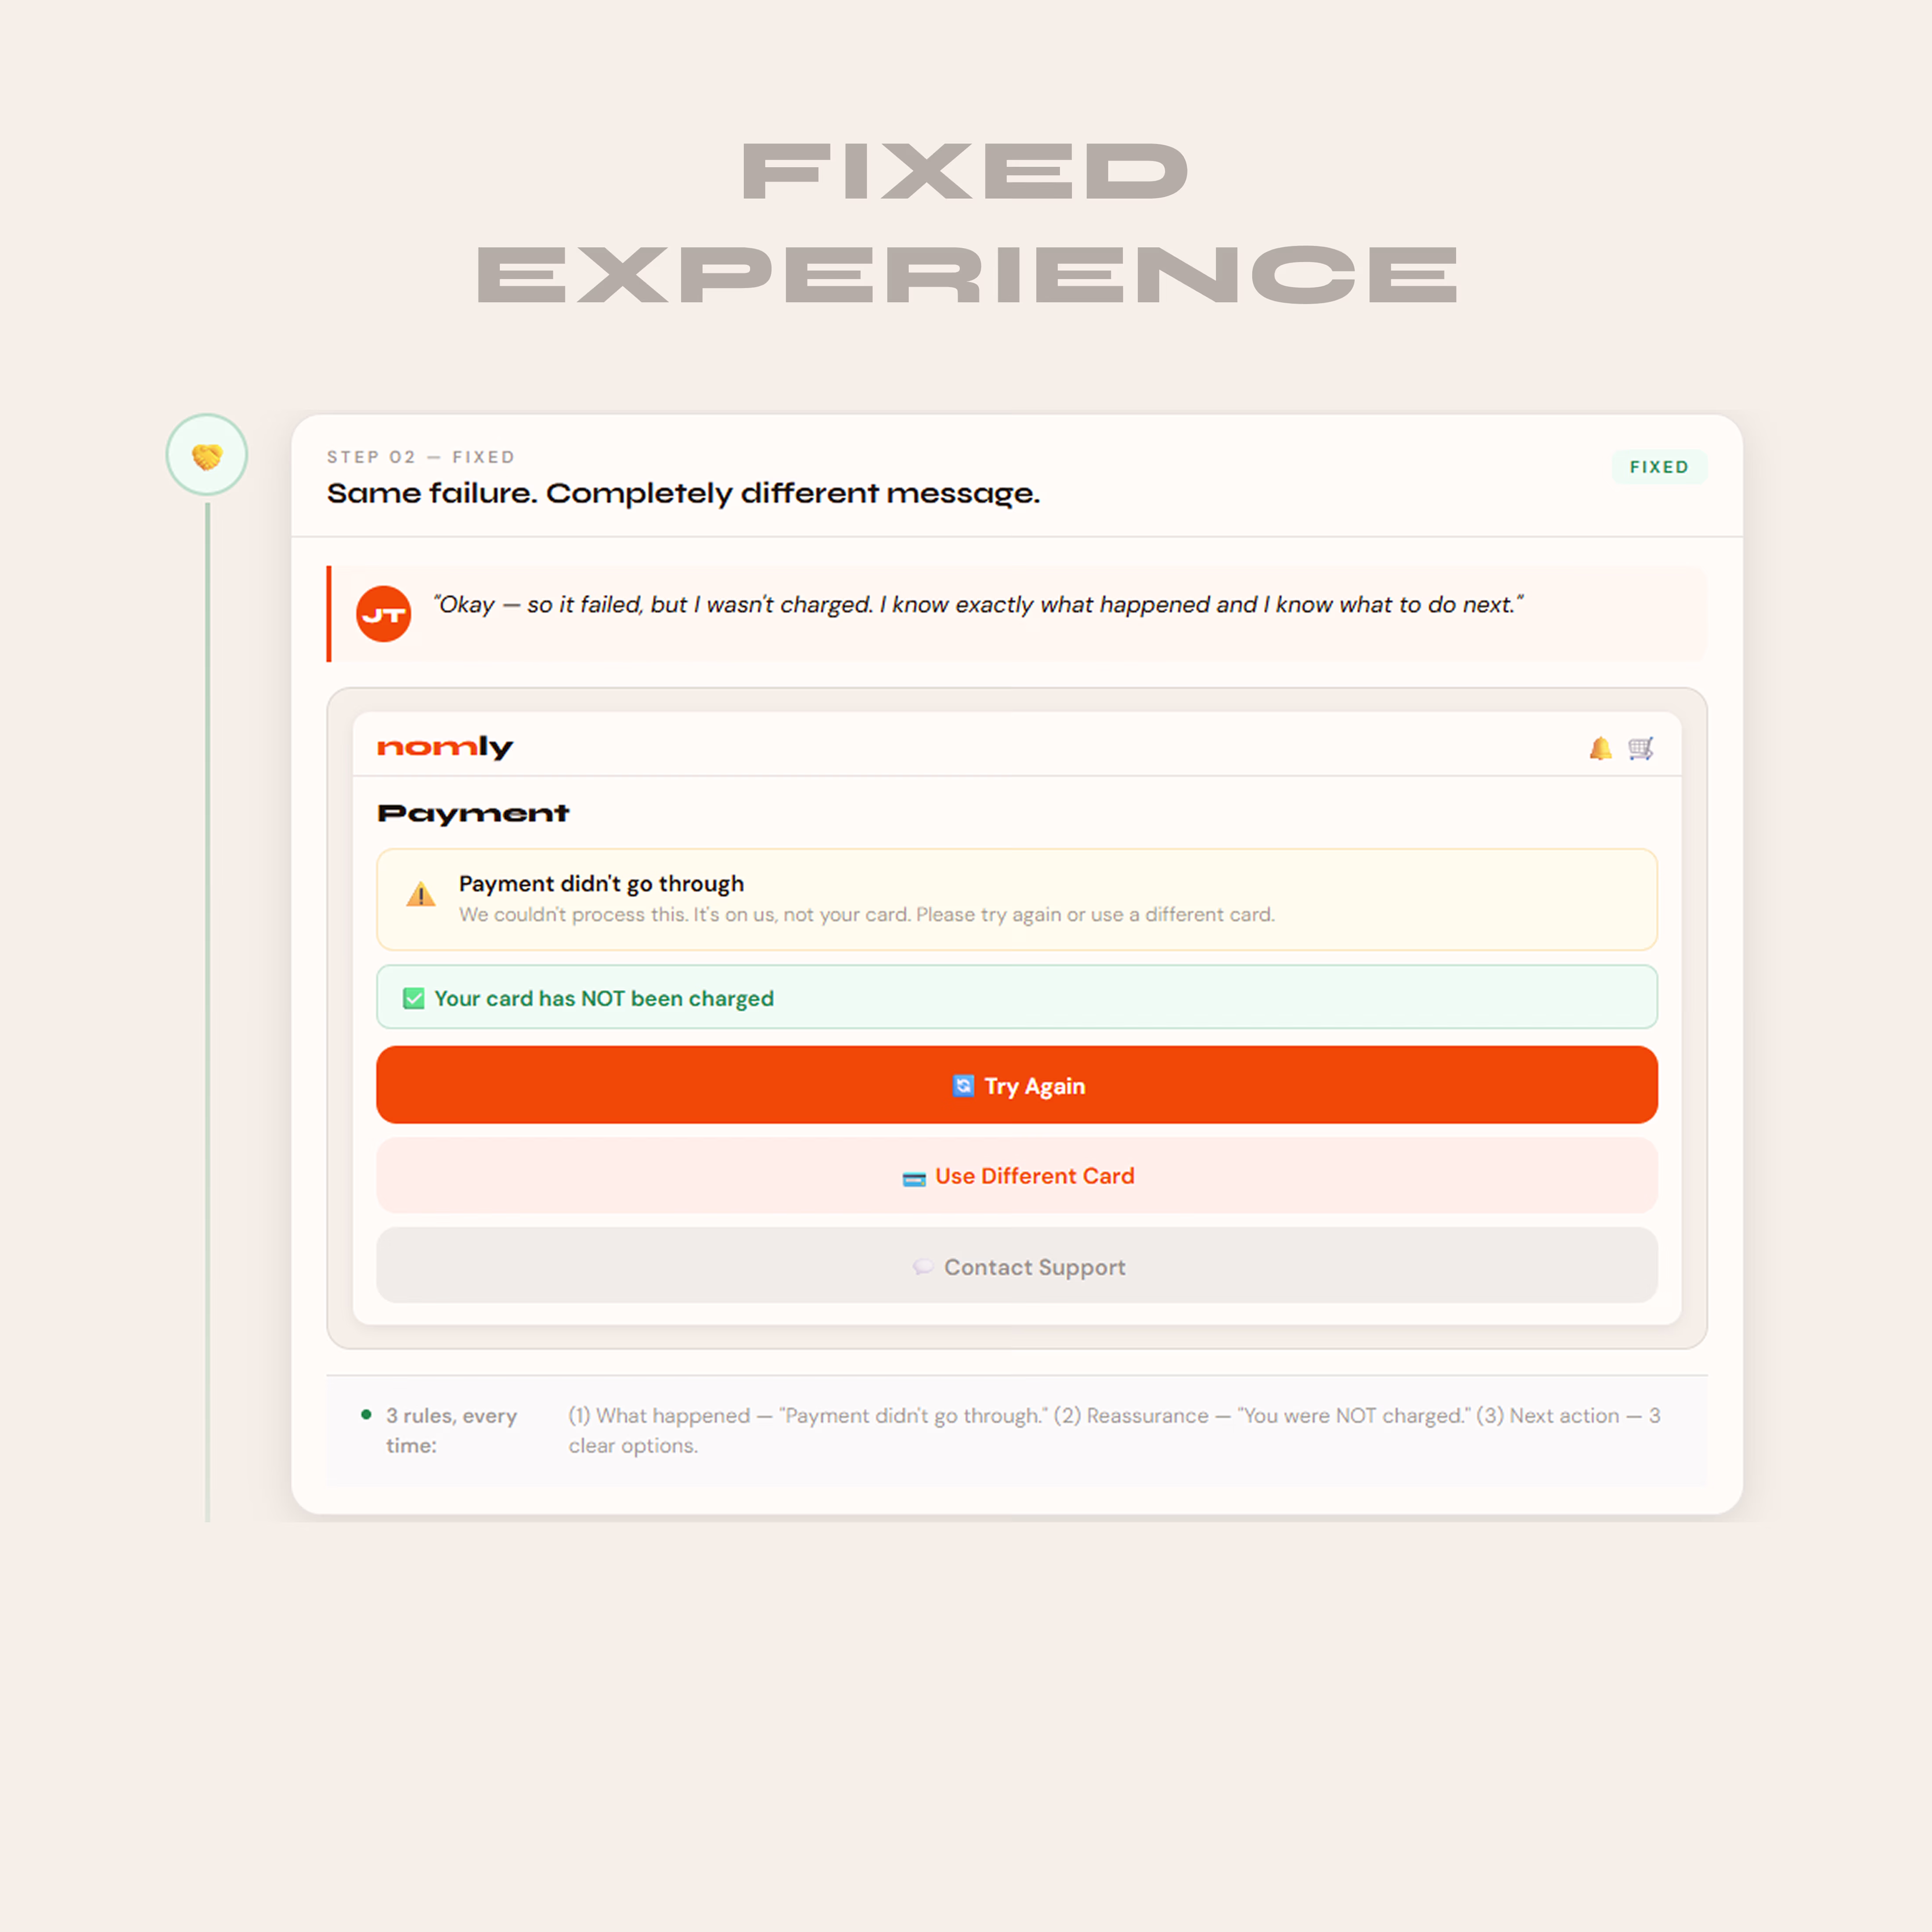Click the speech bubble icon beside Contact Support
Image resolution: width=1932 pixels, height=1932 pixels.
pos(923,1267)
